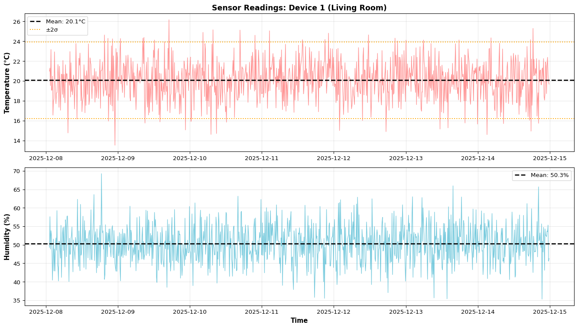Select the '±2σ' legend entry text
Viewport: 578px width, 328px height.
coord(52,30)
